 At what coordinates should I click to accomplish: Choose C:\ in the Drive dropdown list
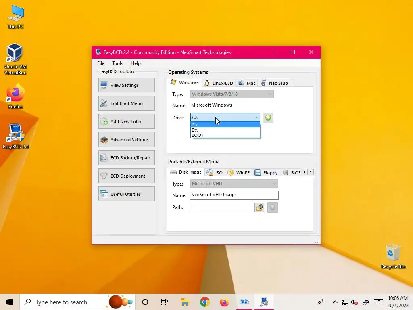[x=225, y=125]
